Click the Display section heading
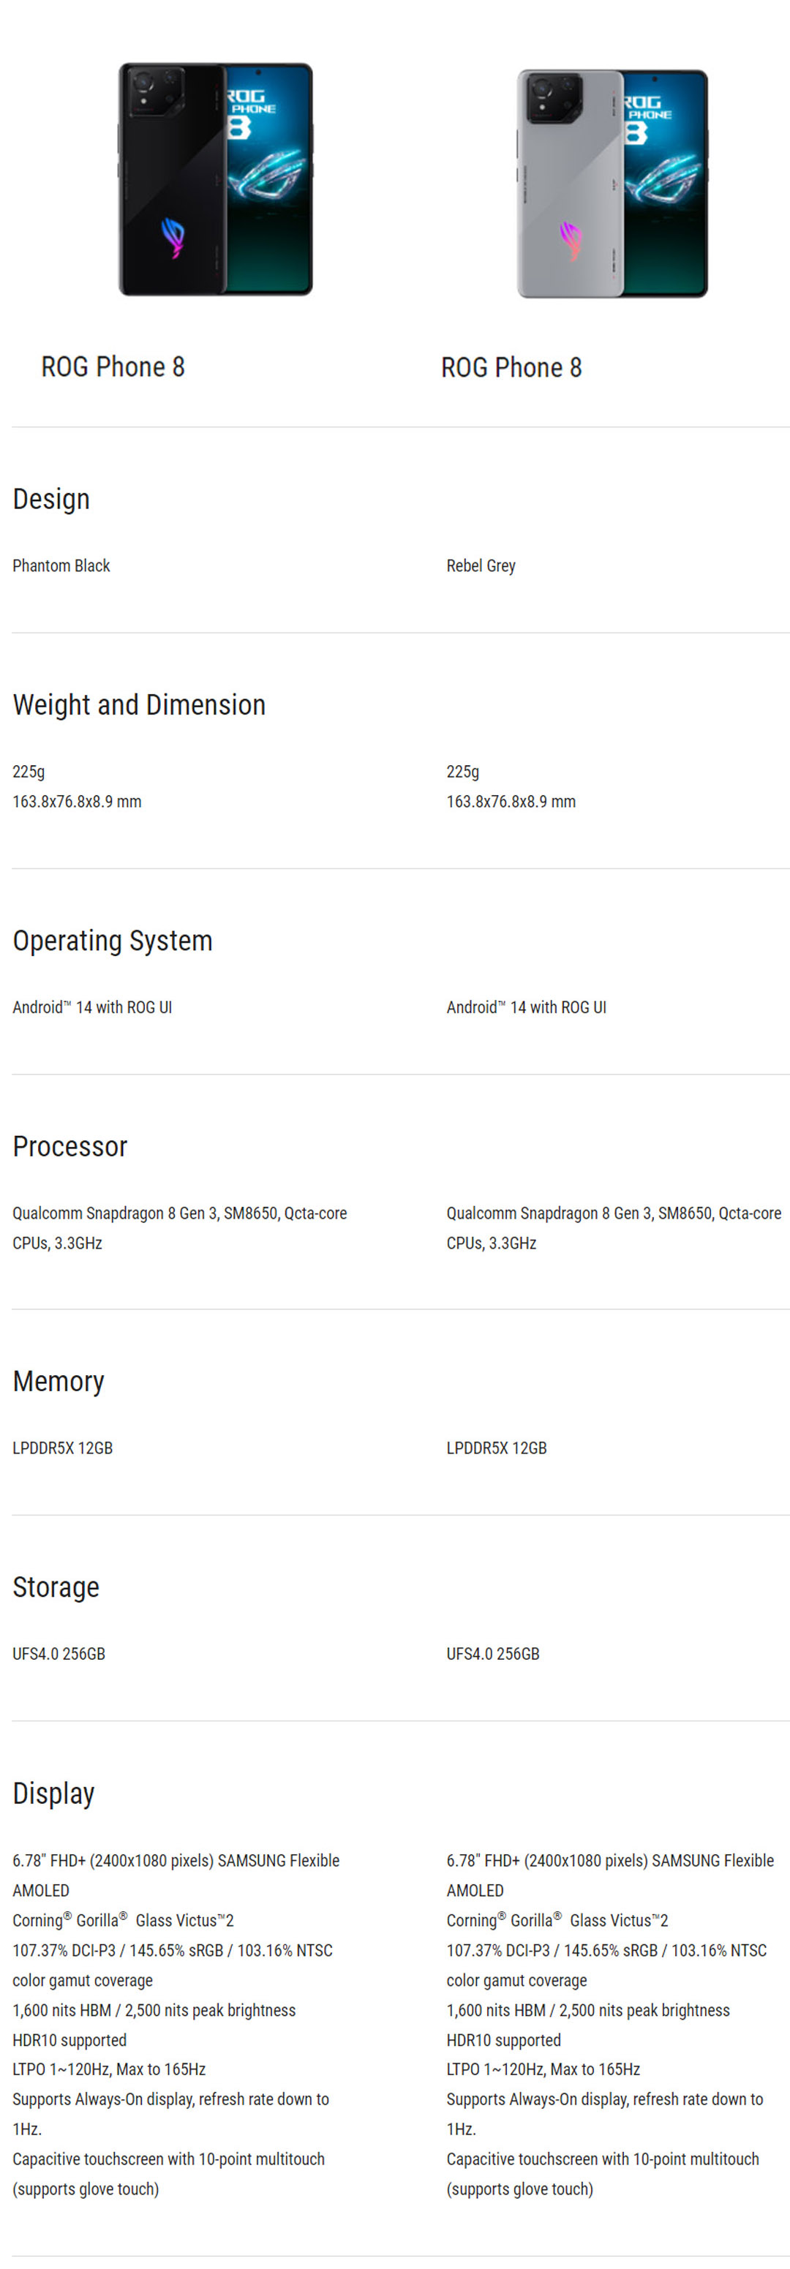Screen dimensions: 790x2269 tap(53, 1794)
